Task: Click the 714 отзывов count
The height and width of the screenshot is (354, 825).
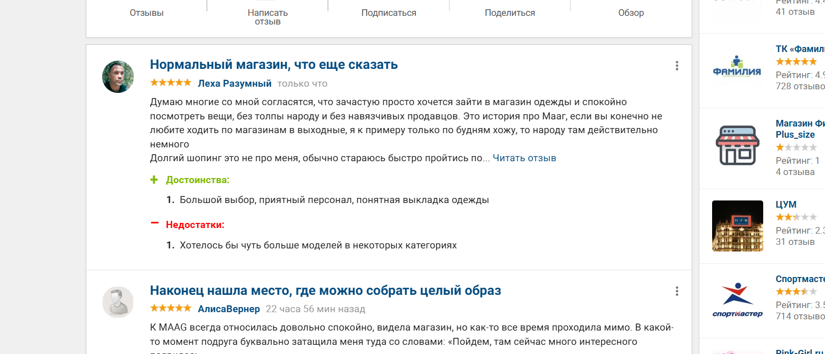Action: (x=800, y=316)
